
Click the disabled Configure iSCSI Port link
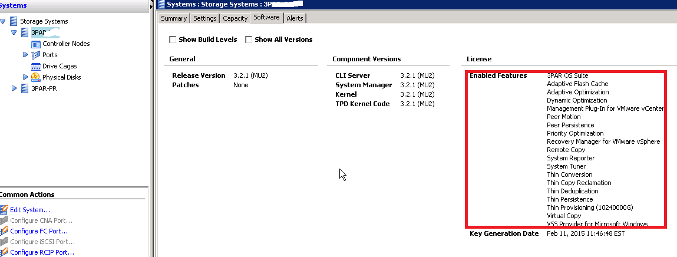pos(42,242)
